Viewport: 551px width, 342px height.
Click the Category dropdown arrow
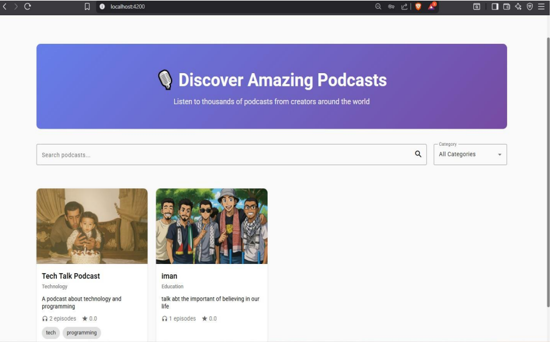[x=499, y=155]
